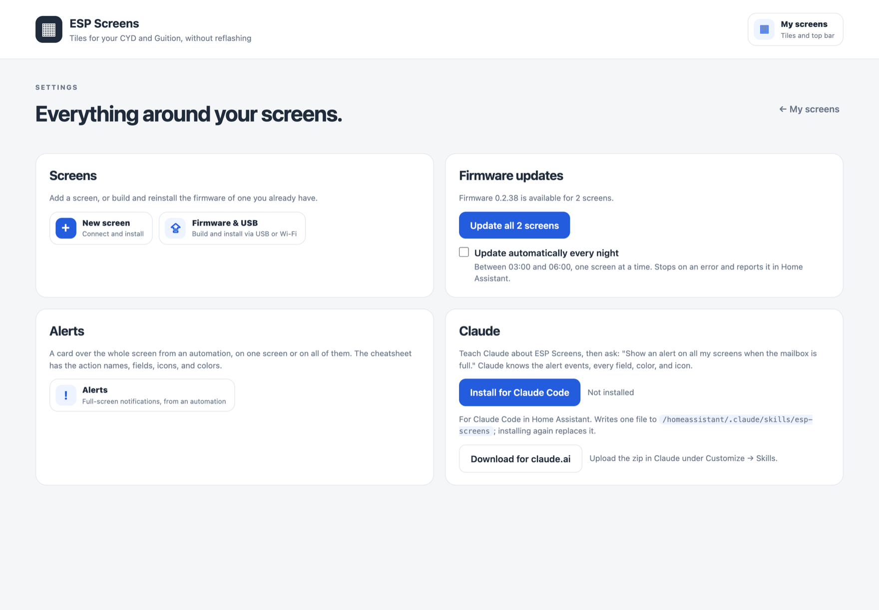Viewport: 879px width, 610px height.
Task: Click the blue grid icon beside My screens
Action: pyautogui.click(x=764, y=29)
